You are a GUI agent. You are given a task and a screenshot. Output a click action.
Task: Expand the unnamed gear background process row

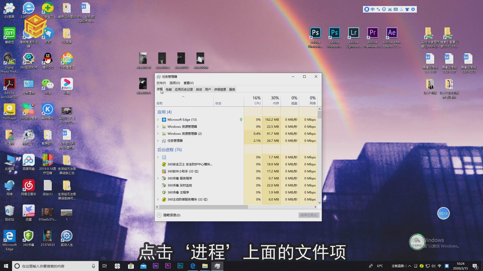click(x=158, y=157)
